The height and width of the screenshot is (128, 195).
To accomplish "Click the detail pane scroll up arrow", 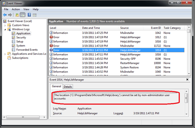I will coord(186,91).
